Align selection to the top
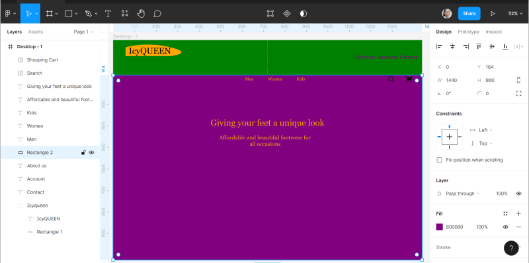 click(479, 46)
